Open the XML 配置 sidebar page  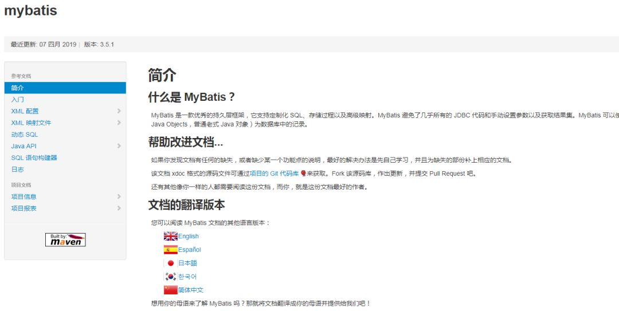click(25, 111)
